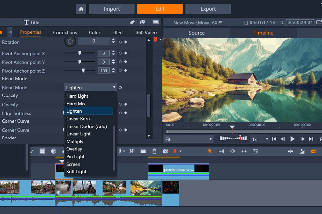The height and width of the screenshot is (214, 322).
Task: Click the properties panel scroll-down arrow
Action: tap(149, 136)
